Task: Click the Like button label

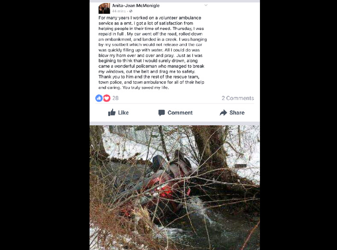Action: coord(123,113)
